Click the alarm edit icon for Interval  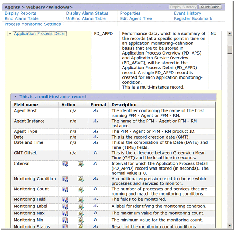coord(81,164)
